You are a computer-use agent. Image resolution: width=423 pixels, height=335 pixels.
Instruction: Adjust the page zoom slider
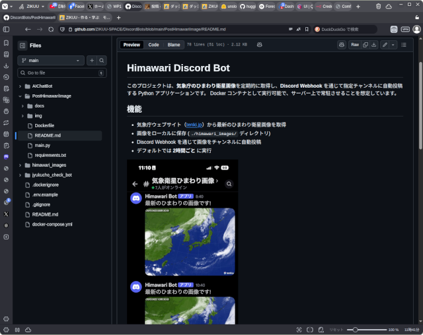pyautogui.click(x=367, y=330)
